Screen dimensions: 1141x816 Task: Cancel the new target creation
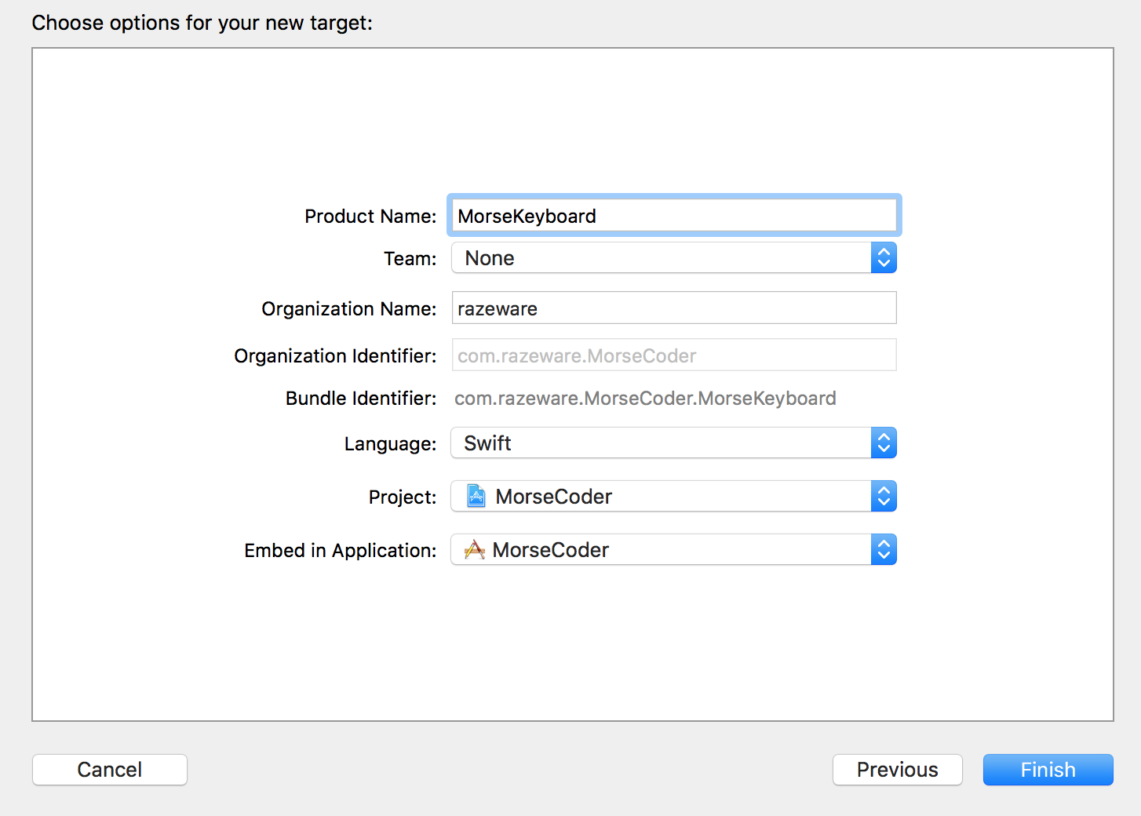109,770
